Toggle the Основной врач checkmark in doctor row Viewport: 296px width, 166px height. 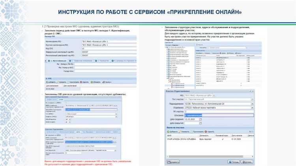[x=223, y=139]
